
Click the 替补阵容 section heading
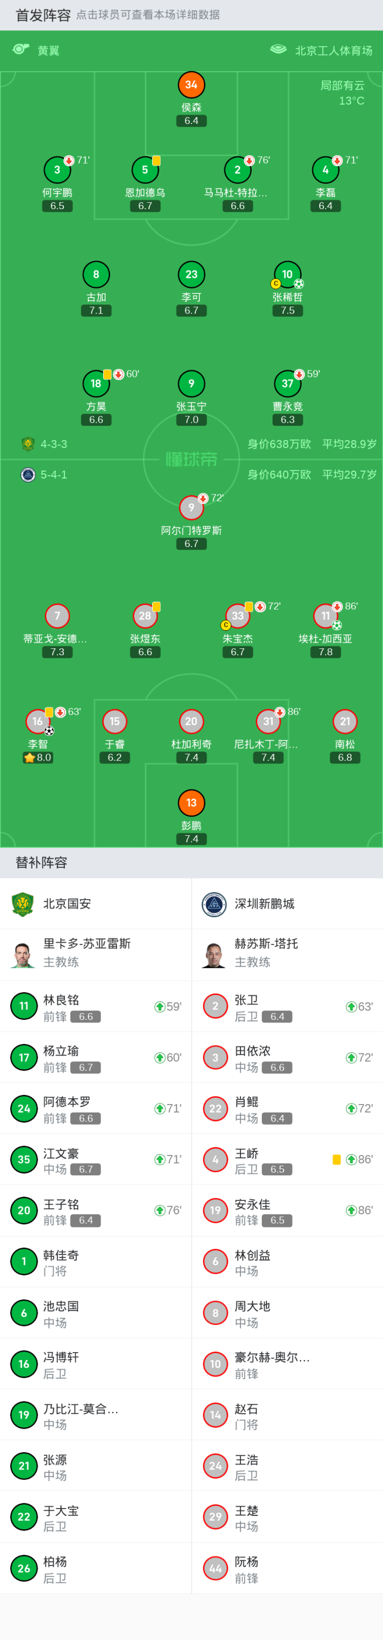pos(41,863)
